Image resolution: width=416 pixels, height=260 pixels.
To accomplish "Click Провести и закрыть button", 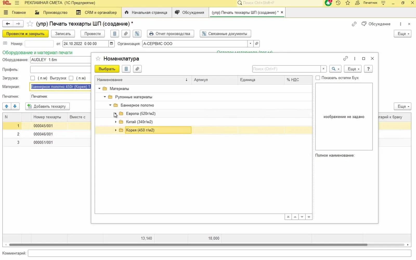I will [x=25, y=34].
